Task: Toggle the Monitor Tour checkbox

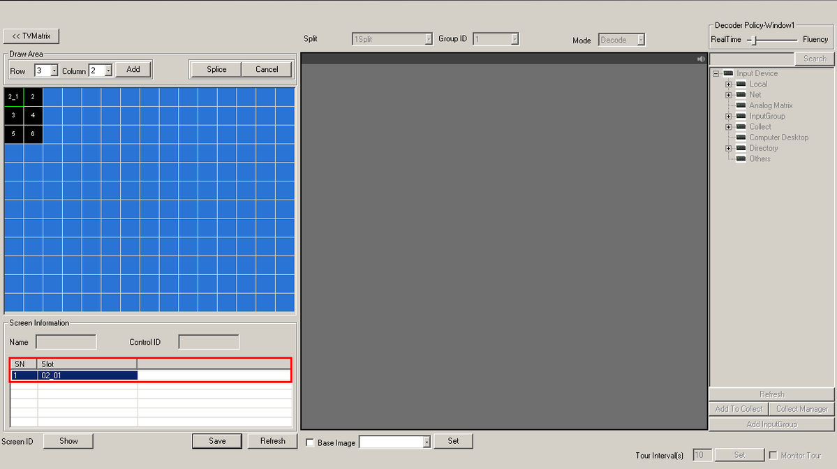Action: click(x=773, y=455)
